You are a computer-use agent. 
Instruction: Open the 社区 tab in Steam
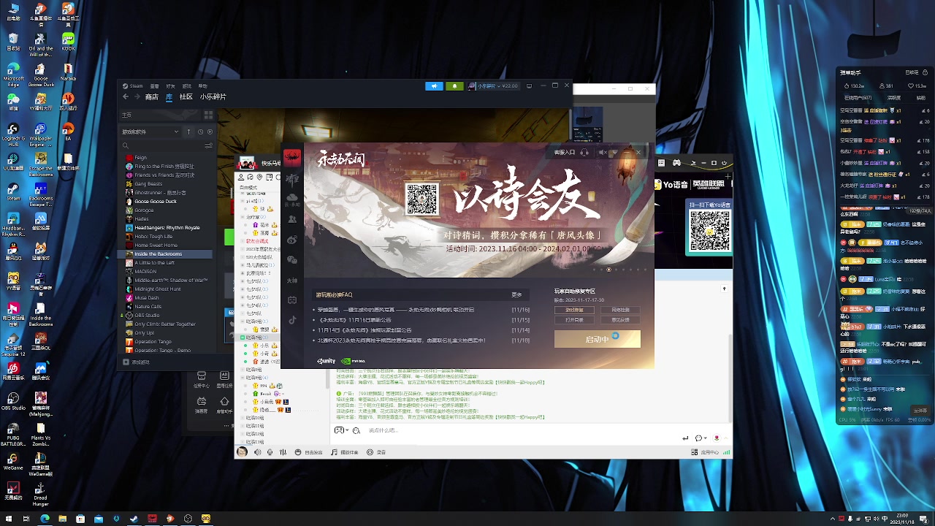[186, 96]
